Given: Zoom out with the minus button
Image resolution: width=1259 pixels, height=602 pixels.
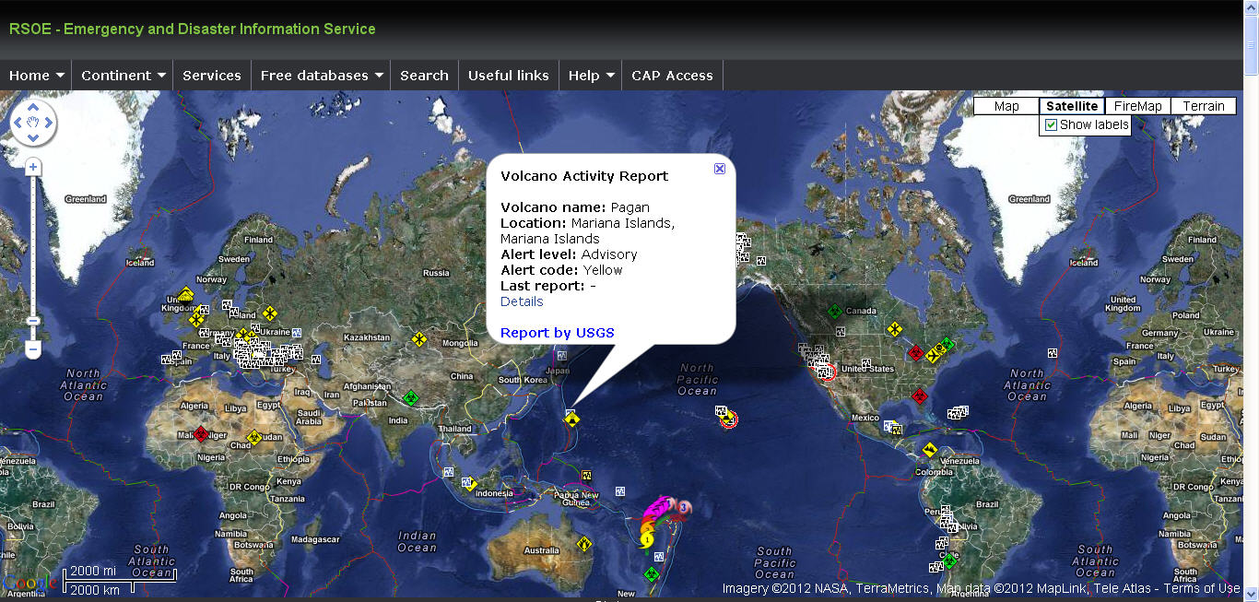Looking at the screenshot, I should [33, 349].
